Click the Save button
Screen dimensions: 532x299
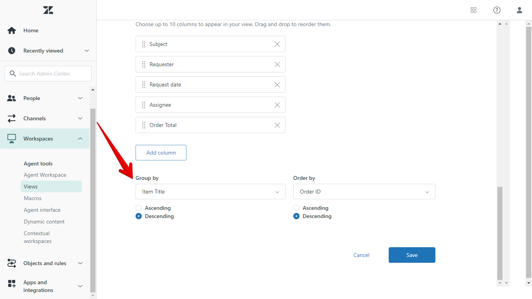[412, 255]
